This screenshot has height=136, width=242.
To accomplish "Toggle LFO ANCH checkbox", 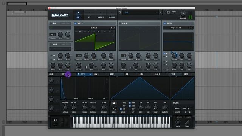I will (x=130, y=106).
